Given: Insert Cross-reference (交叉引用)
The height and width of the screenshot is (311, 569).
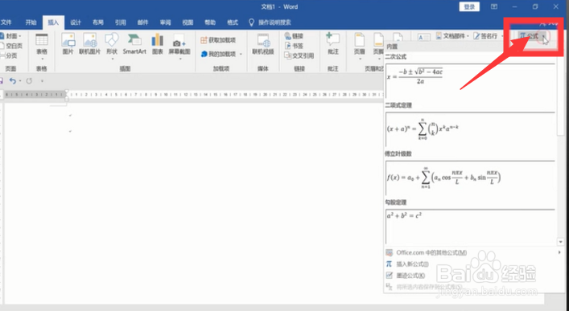Looking at the screenshot, I should coord(299,55).
